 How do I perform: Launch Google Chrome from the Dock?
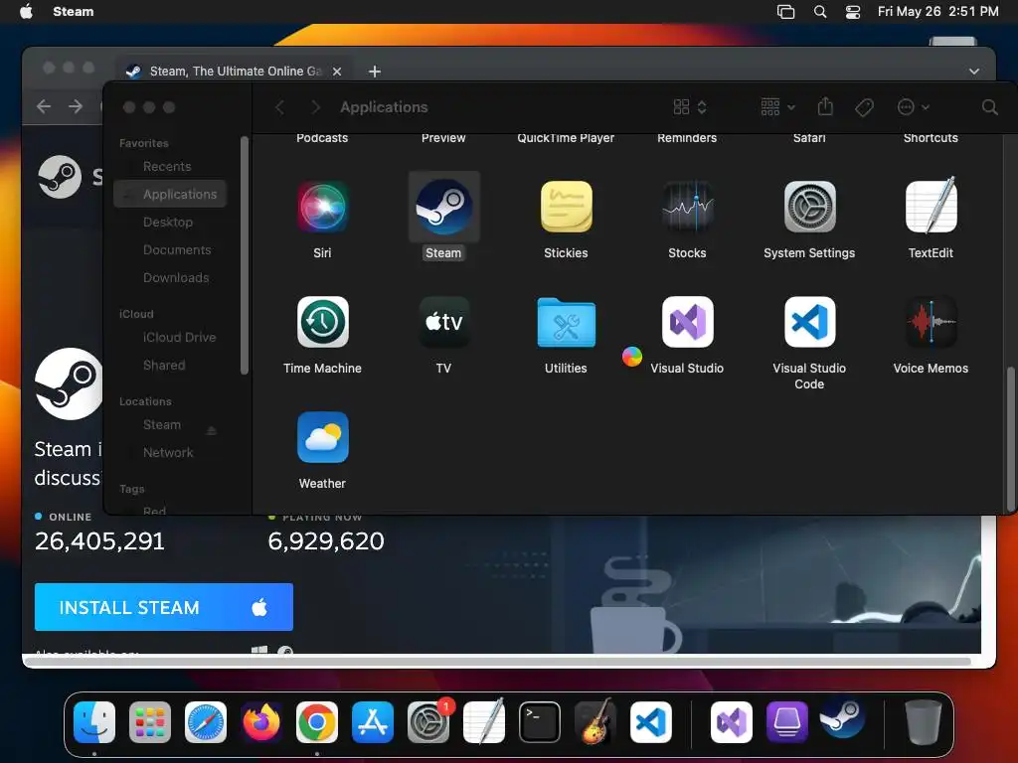(x=317, y=721)
